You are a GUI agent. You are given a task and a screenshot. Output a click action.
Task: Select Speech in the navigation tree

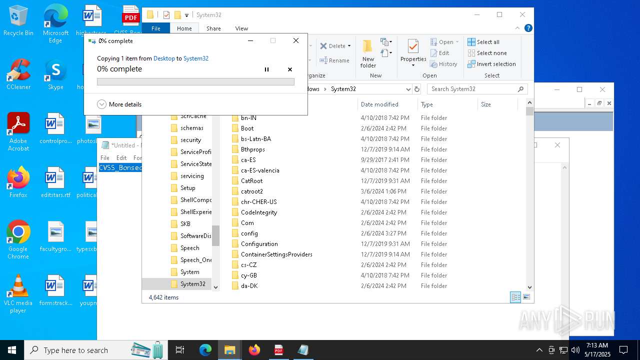[189, 248]
